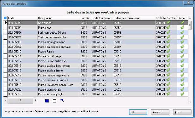Select the Puzzle musical ferme designation cell
The image size is (195, 118).
pyautogui.click(x=59, y=70)
